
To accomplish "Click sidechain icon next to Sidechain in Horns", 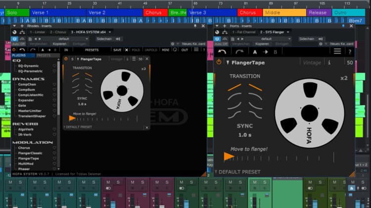I will pyautogui.click(x=321, y=39).
